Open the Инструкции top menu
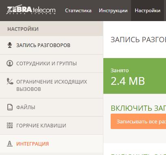 [113, 11]
